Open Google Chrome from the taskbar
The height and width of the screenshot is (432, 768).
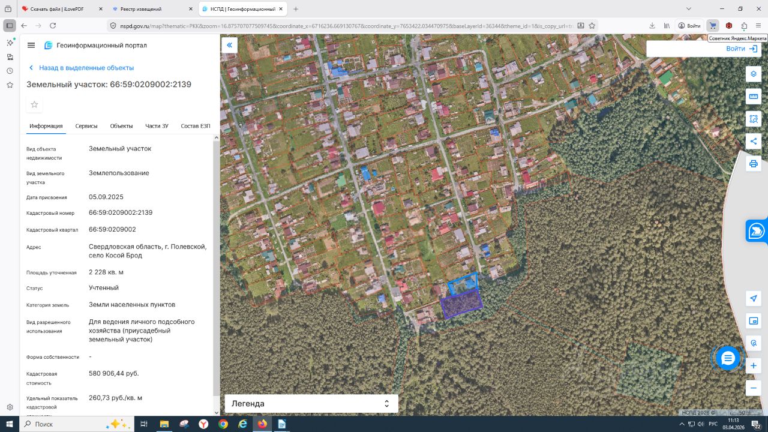click(x=223, y=424)
